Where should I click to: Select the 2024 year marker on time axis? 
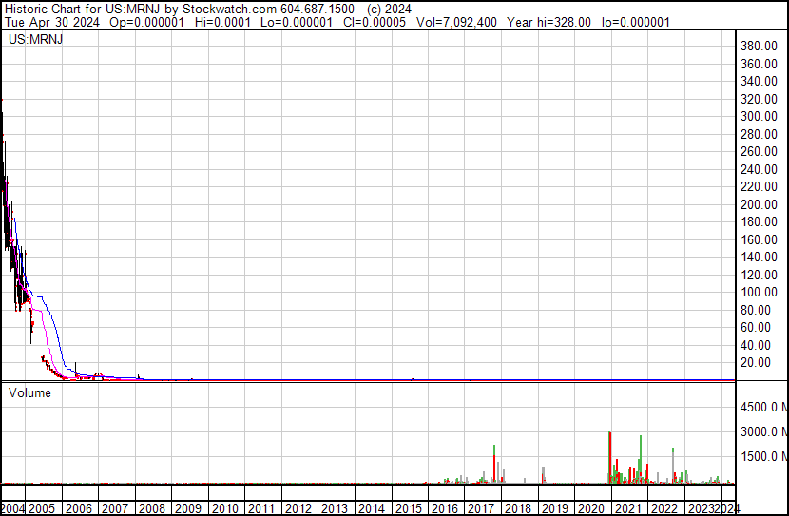tap(727, 507)
